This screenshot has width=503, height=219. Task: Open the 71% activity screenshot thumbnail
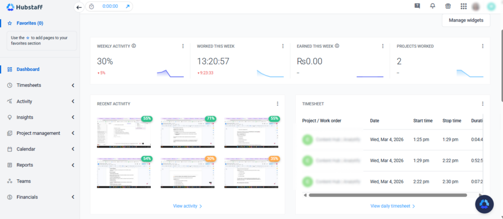click(187, 133)
